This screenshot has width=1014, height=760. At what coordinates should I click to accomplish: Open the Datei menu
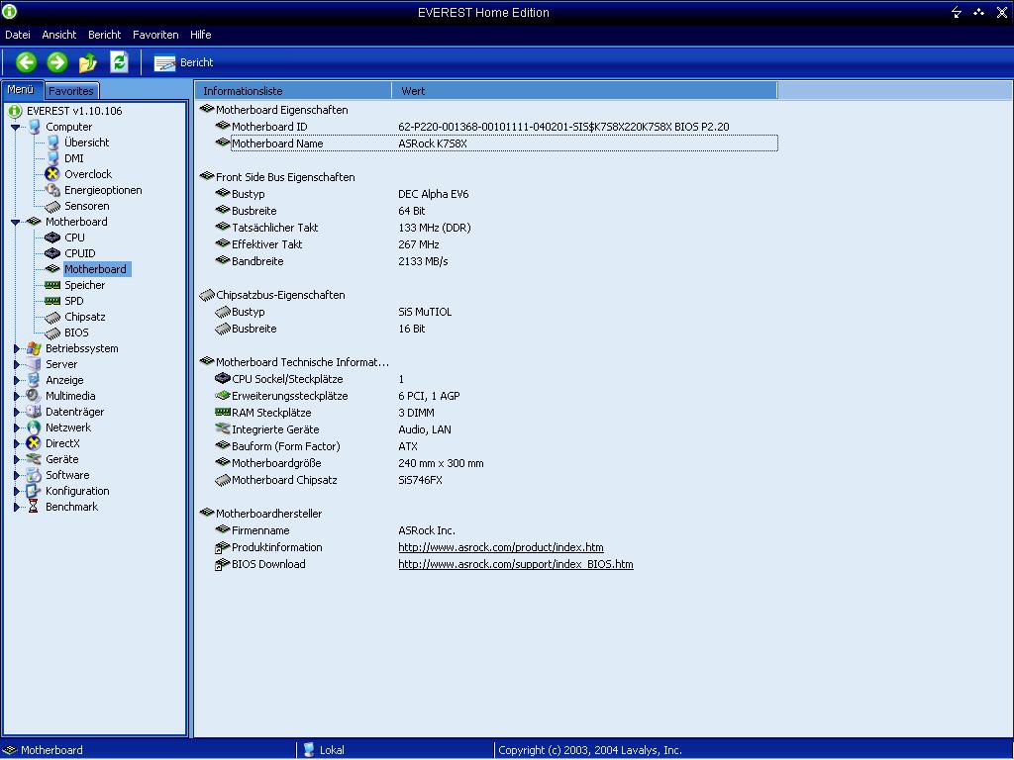(x=18, y=35)
